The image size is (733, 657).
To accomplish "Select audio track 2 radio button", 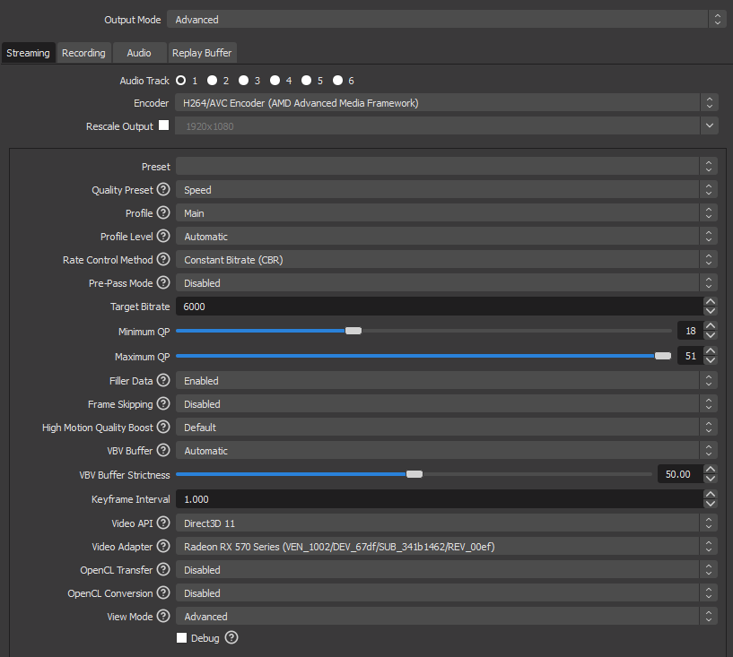I will tap(217, 81).
